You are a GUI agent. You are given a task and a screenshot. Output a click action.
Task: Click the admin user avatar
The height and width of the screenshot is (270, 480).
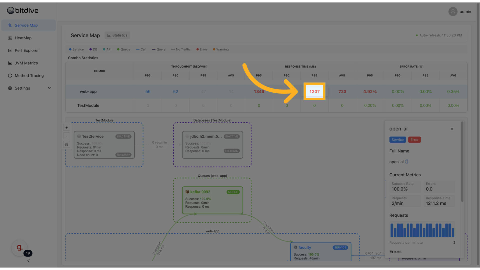[x=453, y=11]
